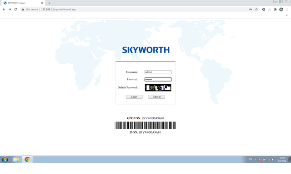Viewport: 291px width, 174px height.
Task: Open the Chrome profile avatar
Action: (x=281, y=9)
